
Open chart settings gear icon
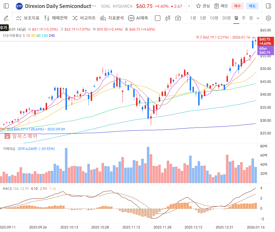coord(268,18)
